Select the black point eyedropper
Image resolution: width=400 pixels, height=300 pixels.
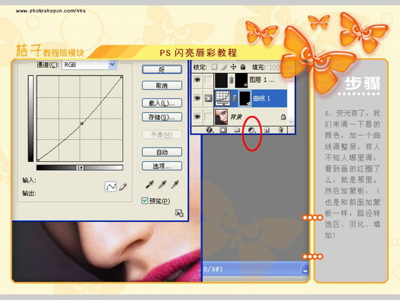(150, 184)
